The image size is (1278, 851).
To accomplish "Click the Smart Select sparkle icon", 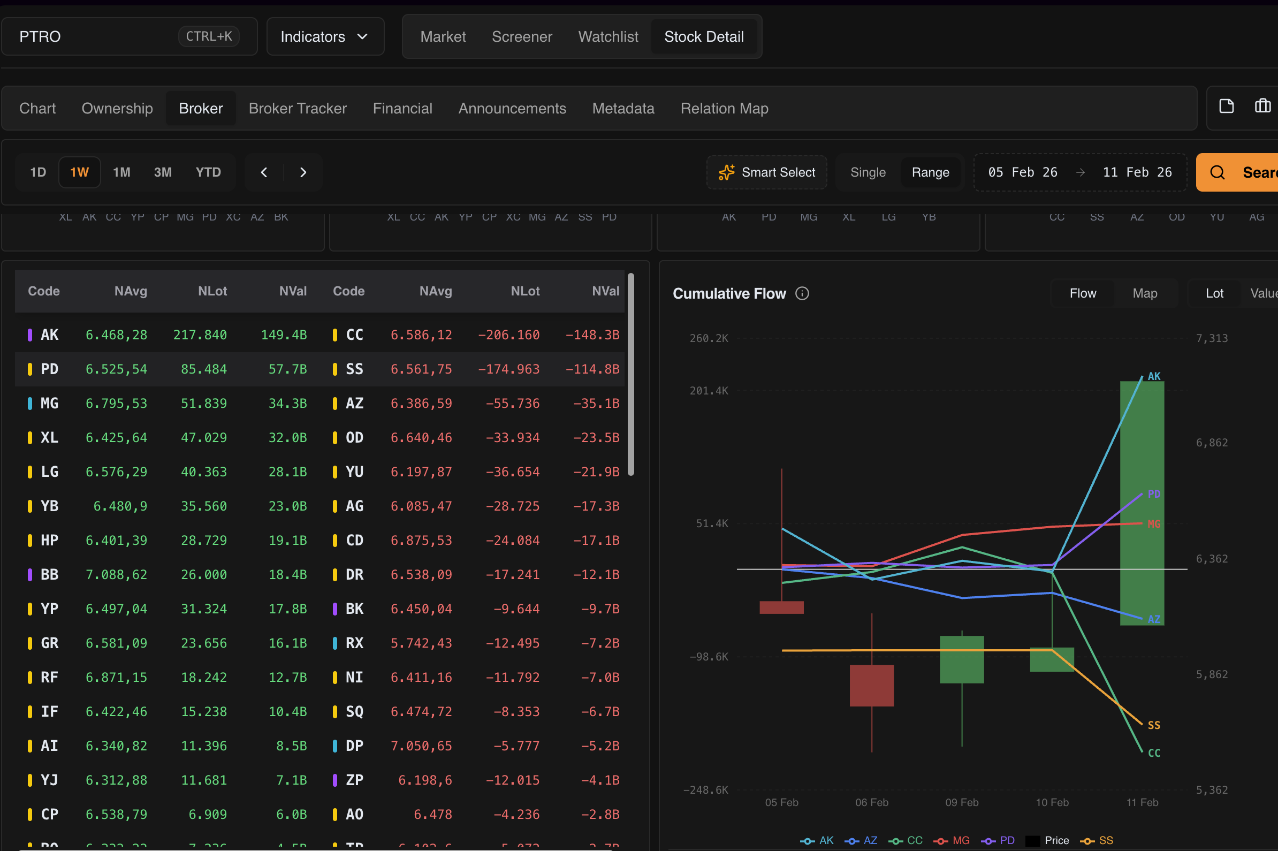I will [x=726, y=172].
